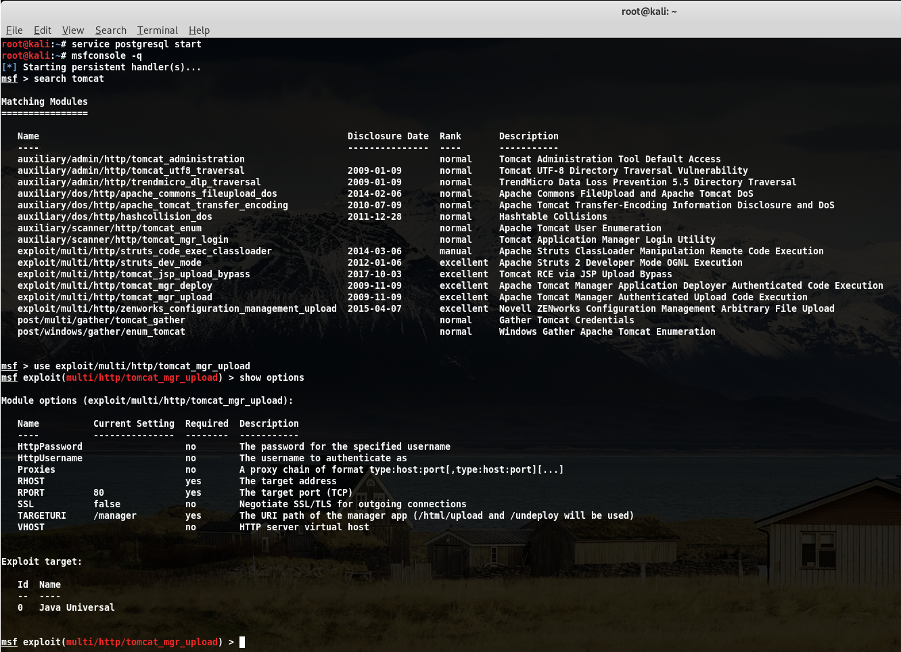Open the File menu
This screenshot has width=901, height=652.
coord(14,30)
